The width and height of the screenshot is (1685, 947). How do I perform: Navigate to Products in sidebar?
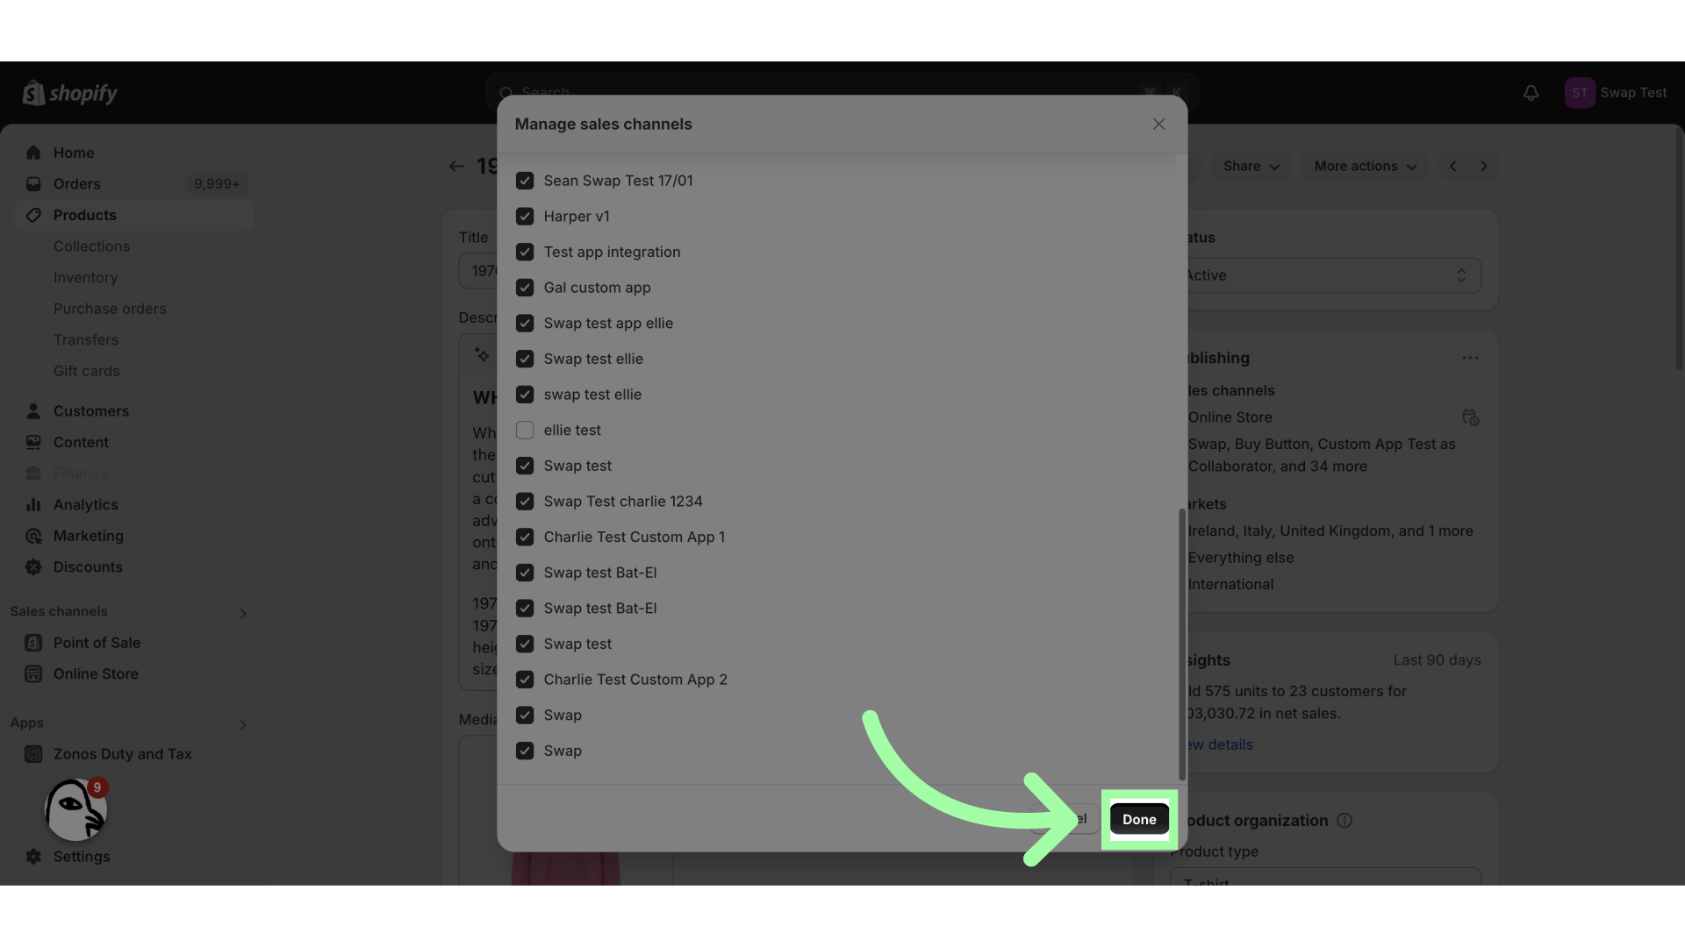pyautogui.click(x=84, y=215)
